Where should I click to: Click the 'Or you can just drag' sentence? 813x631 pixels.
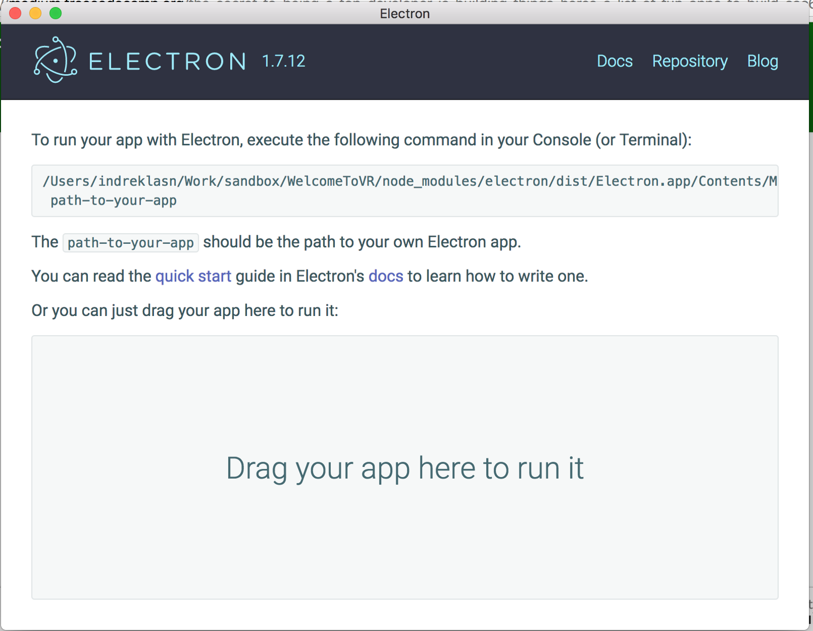[x=185, y=310]
